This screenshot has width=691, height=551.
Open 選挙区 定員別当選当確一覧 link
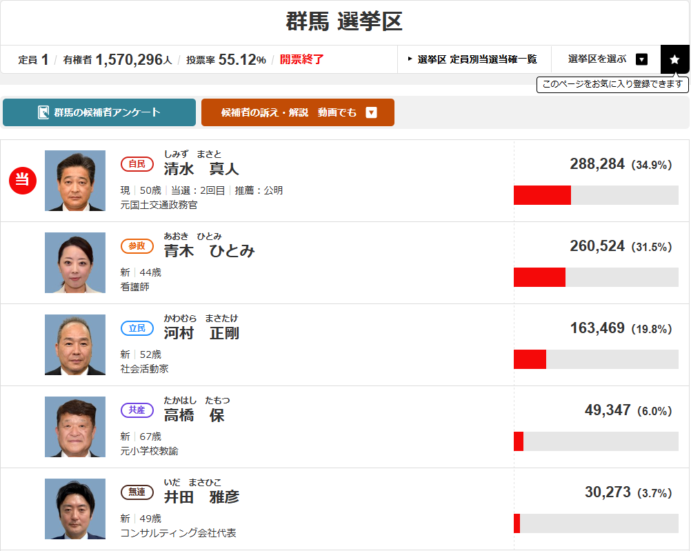pos(474,59)
